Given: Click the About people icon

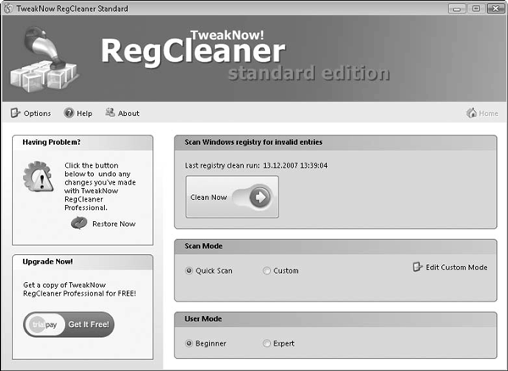Looking at the screenshot, I should pyautogui.click(x=110, y=113).
